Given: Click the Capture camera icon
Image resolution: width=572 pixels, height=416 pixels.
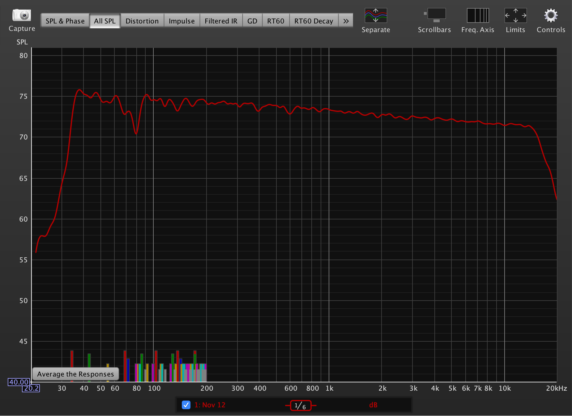Looking at the screenshot, I should click(x=22, y=15).
